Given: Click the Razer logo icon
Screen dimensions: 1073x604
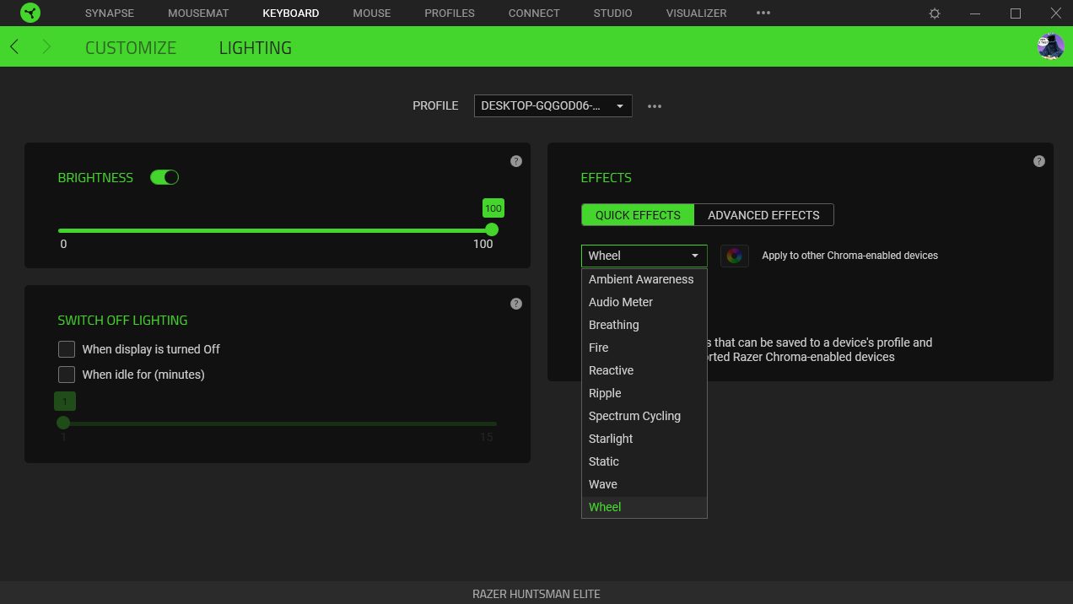Looking at the screenshot, I should [29, 13].
